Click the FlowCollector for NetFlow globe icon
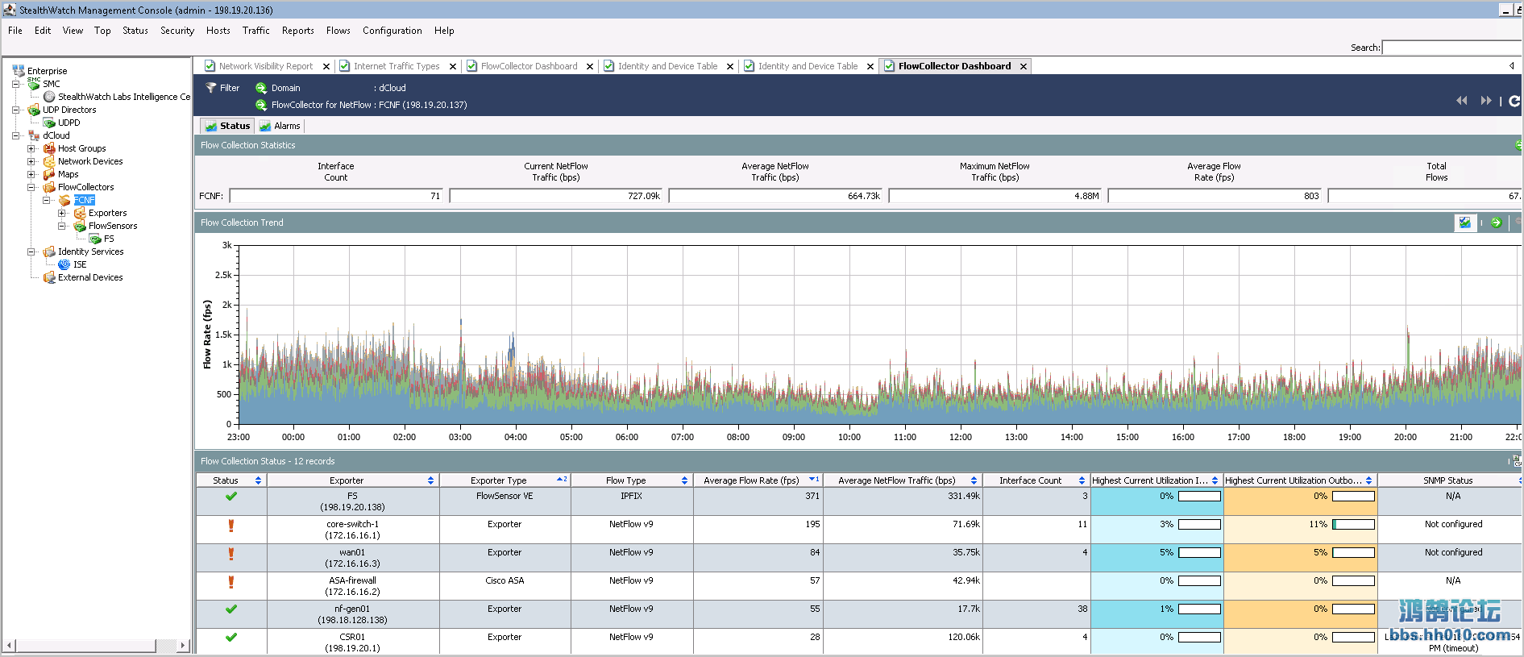The height and width of the screenshot is (657, 1524). coord(261,105)
